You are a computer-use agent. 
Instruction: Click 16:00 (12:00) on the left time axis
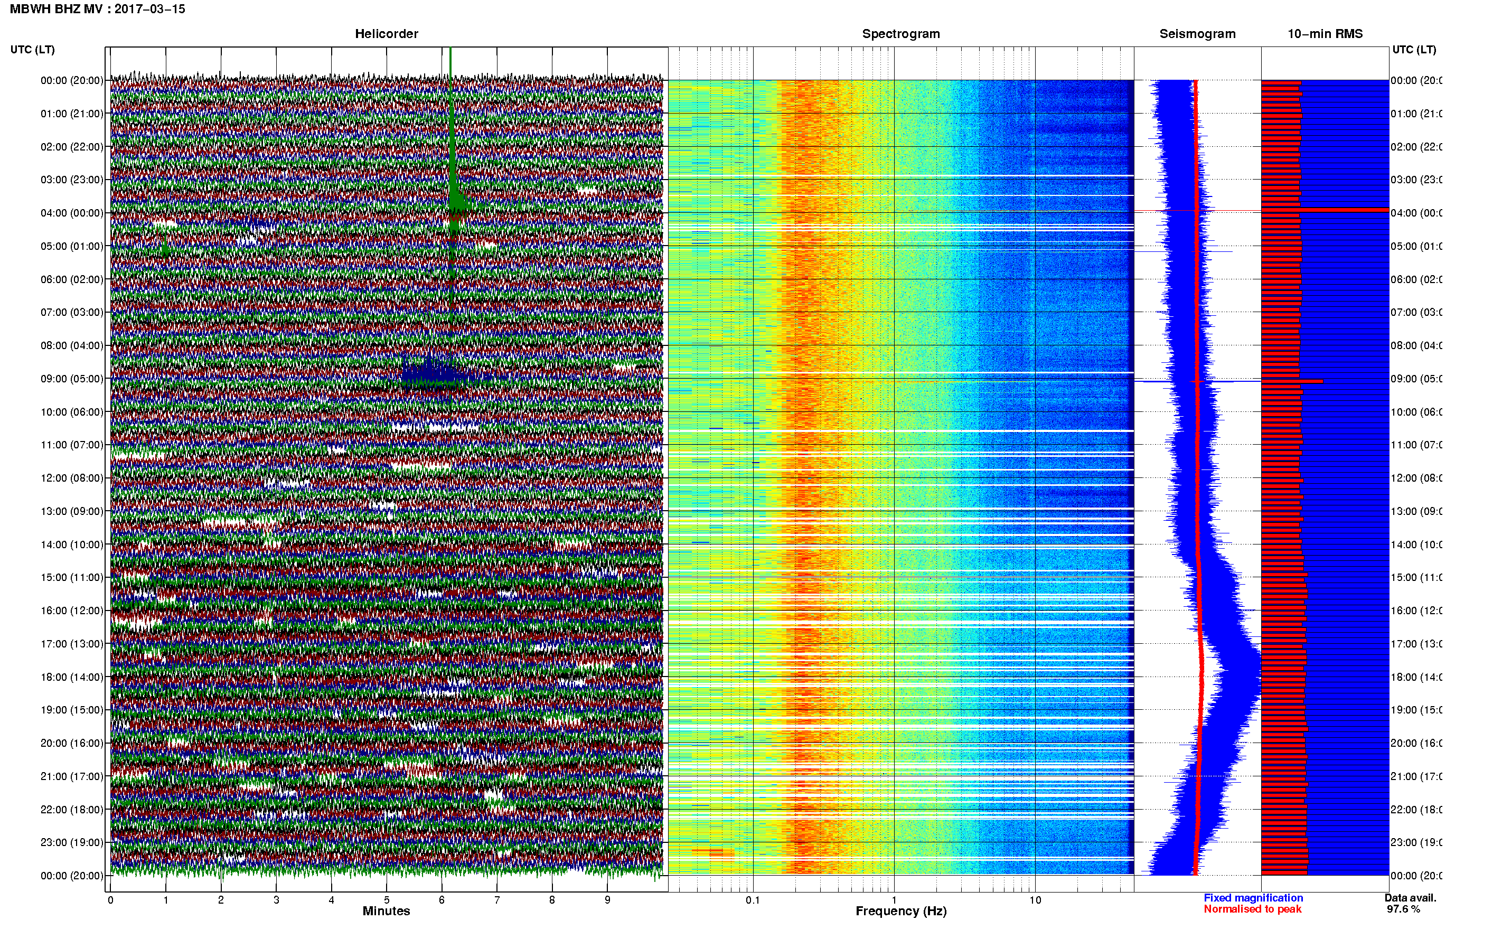[x=72, y=611]
